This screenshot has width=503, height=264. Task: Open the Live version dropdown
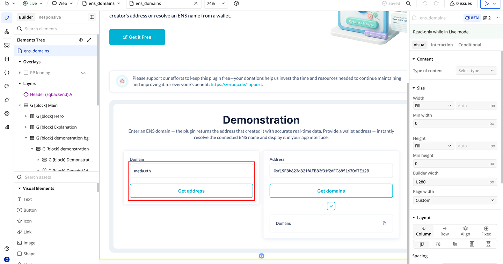pyautogui.click(x=33, y=3)
